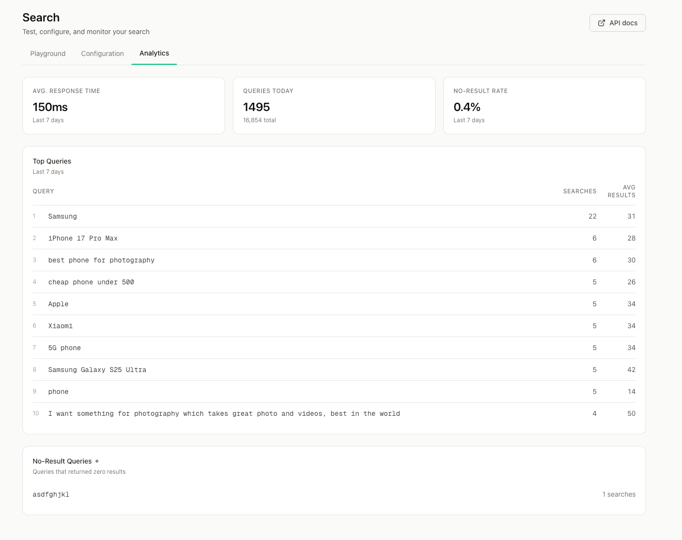Click the 5G phone query entry

coord(65,348)
